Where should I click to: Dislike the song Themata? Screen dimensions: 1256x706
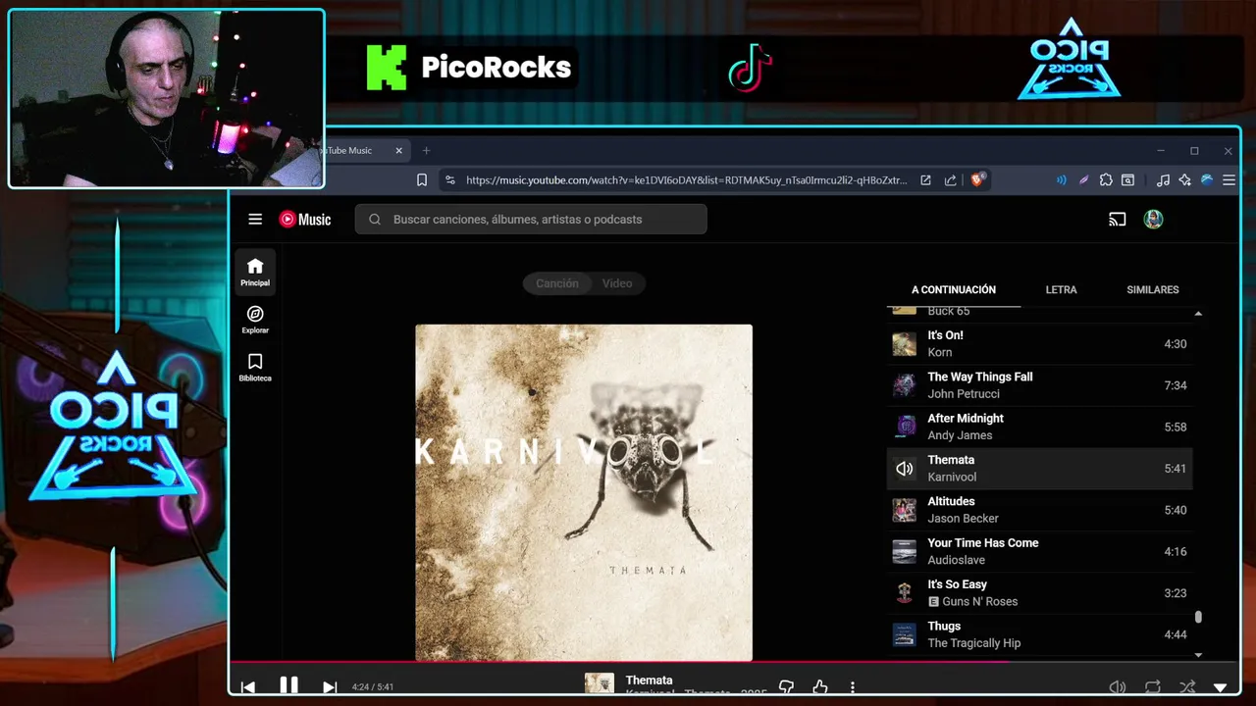pyautogui.click(x=786, y=687)
